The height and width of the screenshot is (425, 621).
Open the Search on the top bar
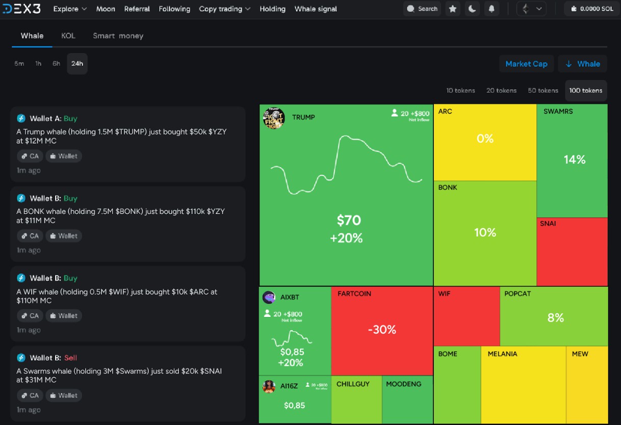click(x=422, y=9)
